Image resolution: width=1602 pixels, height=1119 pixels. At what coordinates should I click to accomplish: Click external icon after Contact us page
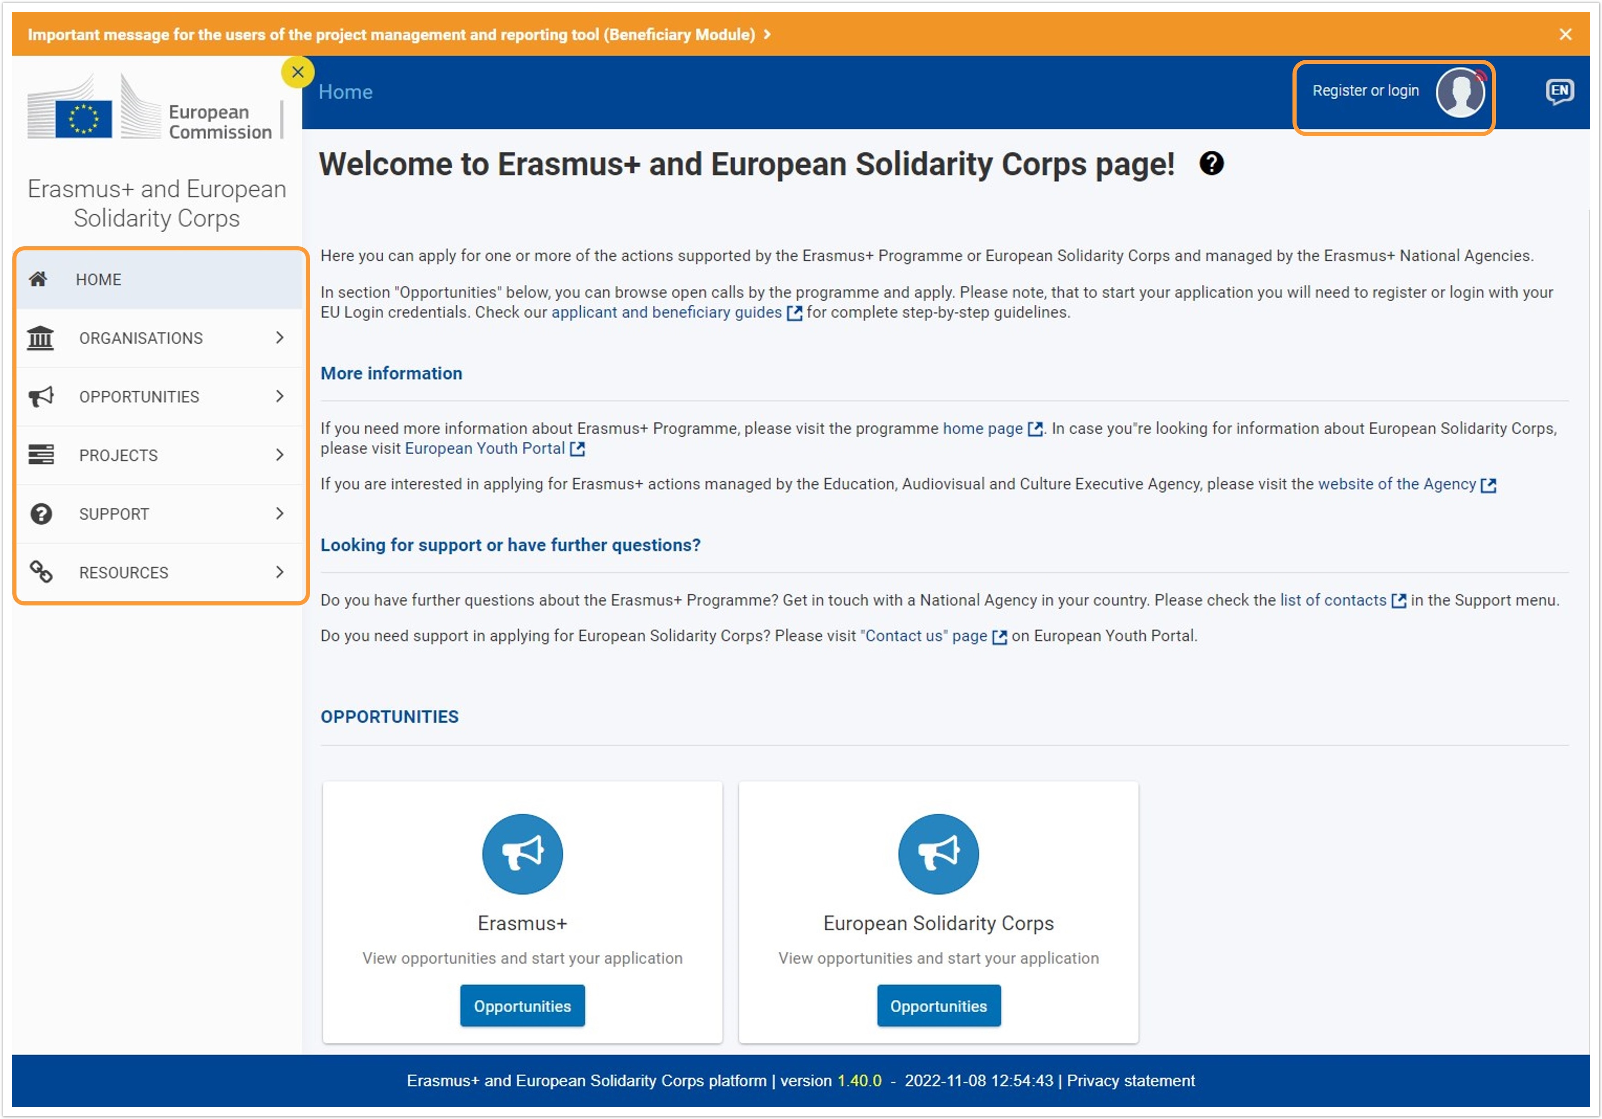[x=999, y=637]
